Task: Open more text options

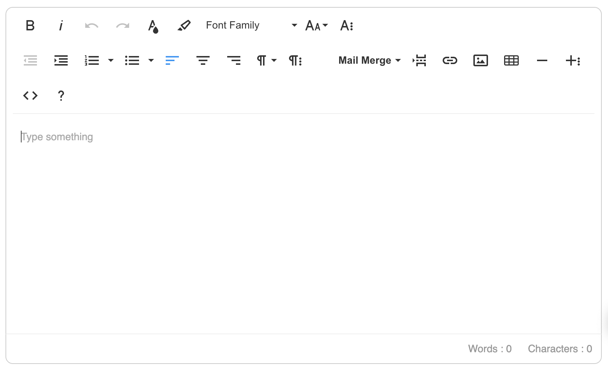Action: point(346,26)
